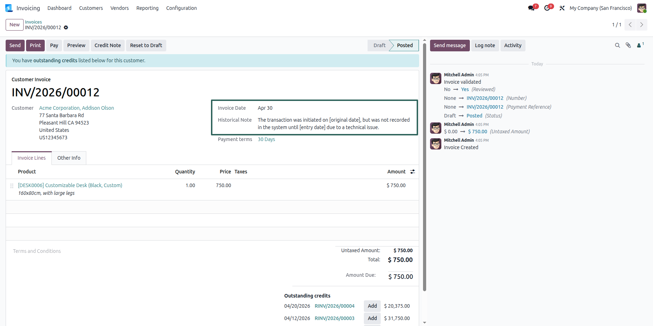The width and height of the screenshot is (653, 326).
Task: Select the Draft status stage
Action: click(379, 45)
